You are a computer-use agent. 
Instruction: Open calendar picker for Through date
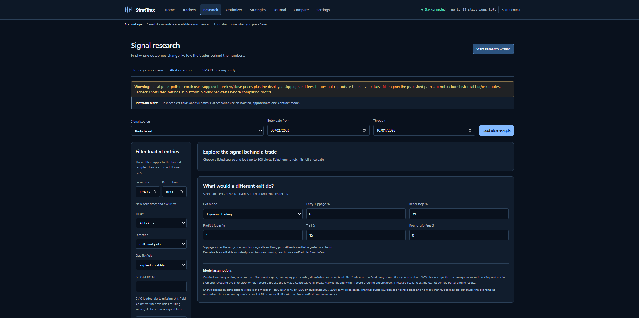(x=470, y=130)
